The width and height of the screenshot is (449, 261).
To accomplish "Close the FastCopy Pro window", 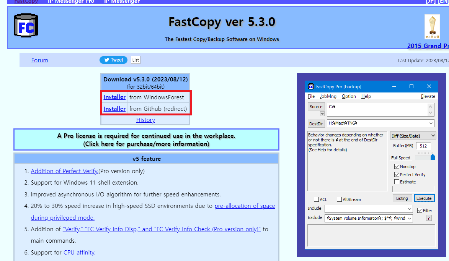I will pos(429,86).
